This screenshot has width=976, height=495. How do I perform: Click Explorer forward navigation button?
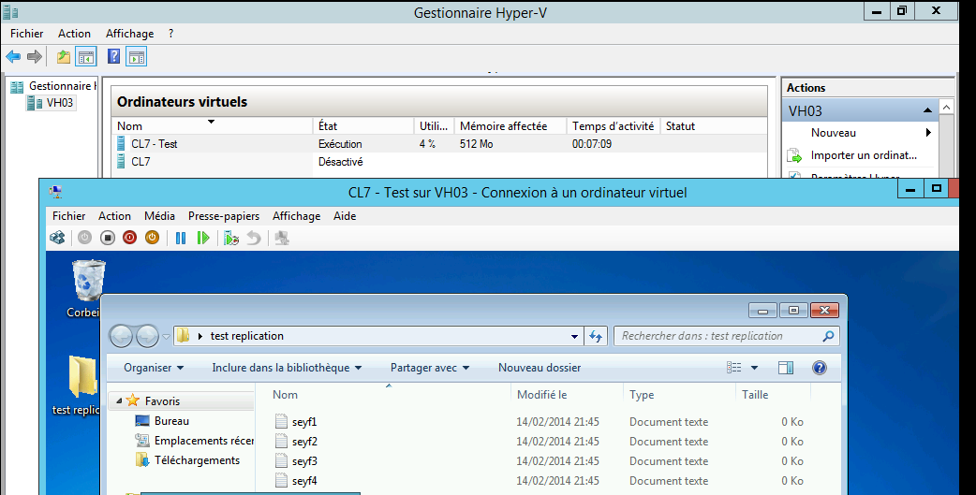pos(147,337)
